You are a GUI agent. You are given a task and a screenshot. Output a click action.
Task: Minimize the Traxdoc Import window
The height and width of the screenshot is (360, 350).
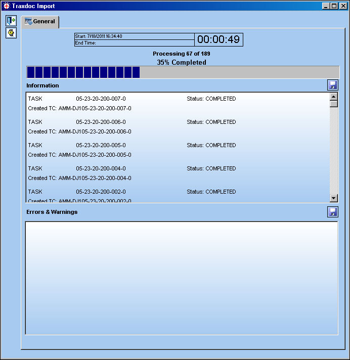[x=325, y=6]
